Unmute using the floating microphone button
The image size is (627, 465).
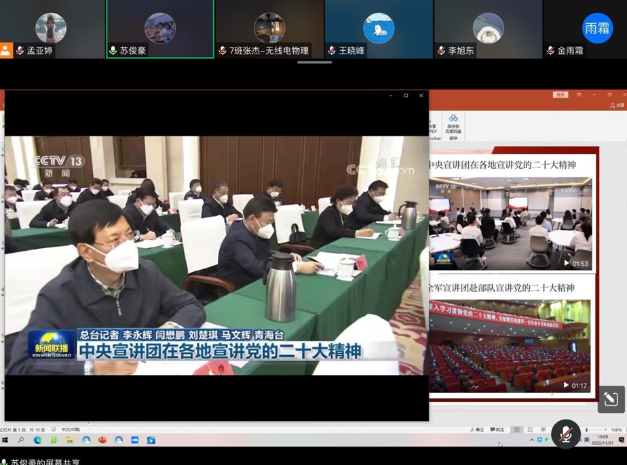click(565, 434)
